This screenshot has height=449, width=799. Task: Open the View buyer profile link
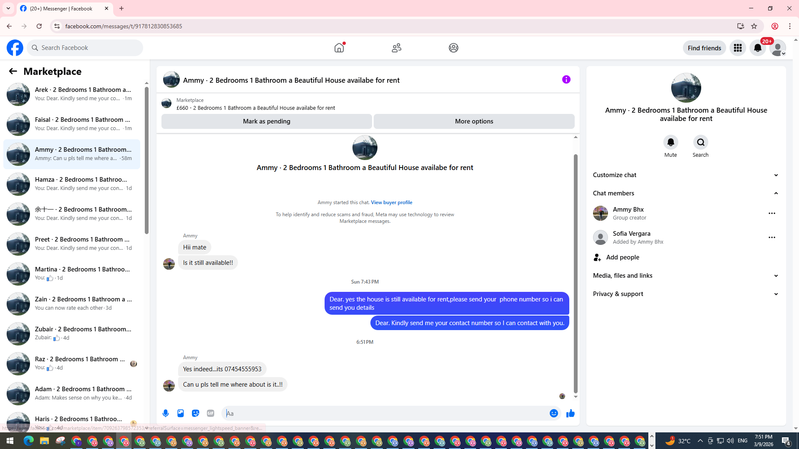(391, 202)
